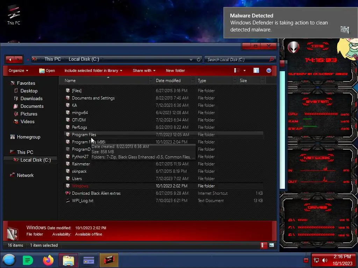Select Download Black Alien extras shortcut icon
This screenshot has height=268, width=358.
(x=67, y=193)
